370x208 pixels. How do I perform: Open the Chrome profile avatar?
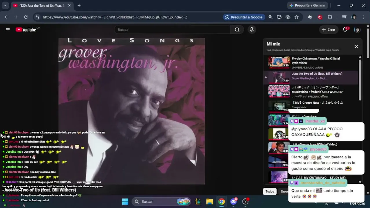tap(354, 17)
